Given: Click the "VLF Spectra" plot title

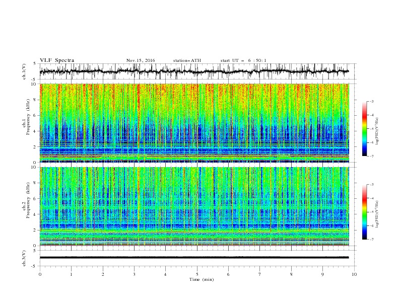Looking at the screenshot, I should (x=57, y=60).
